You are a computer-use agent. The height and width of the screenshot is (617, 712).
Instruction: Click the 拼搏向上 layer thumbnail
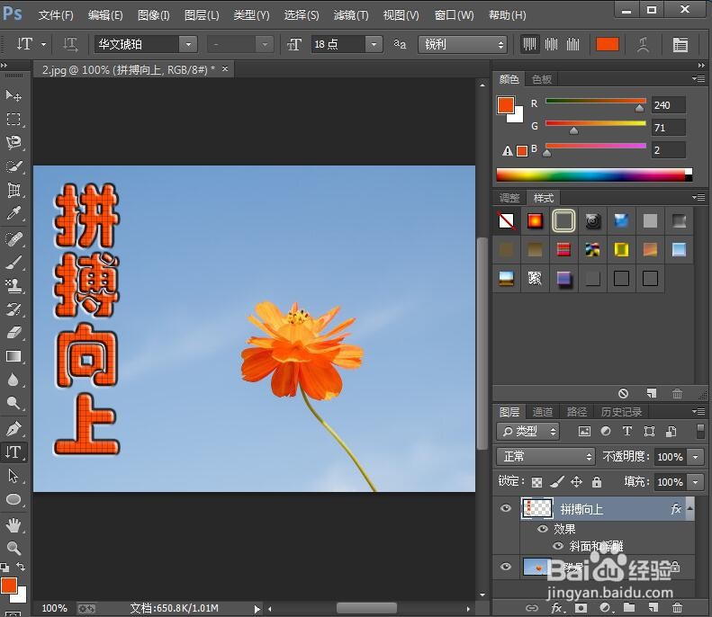537,508
